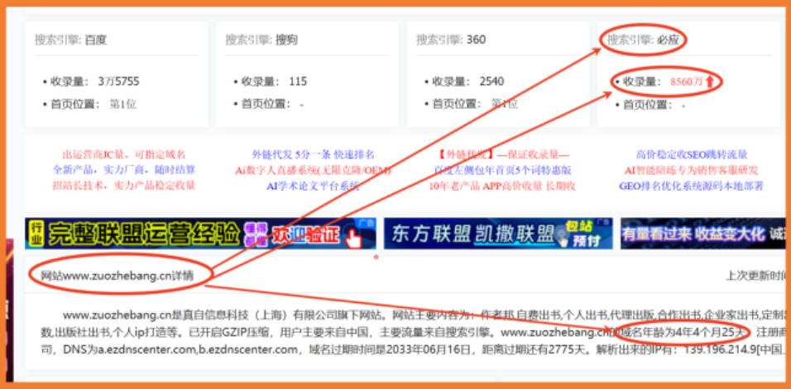The height and width of the screenshot is (389, 791).
Task: Open the 完整联盟运营经验 banner ad
Action: coord(200,234)
